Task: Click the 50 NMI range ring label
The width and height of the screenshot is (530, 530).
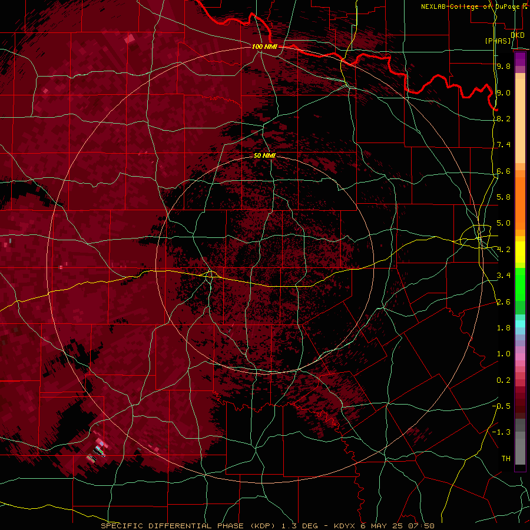Action: [264, 155]
